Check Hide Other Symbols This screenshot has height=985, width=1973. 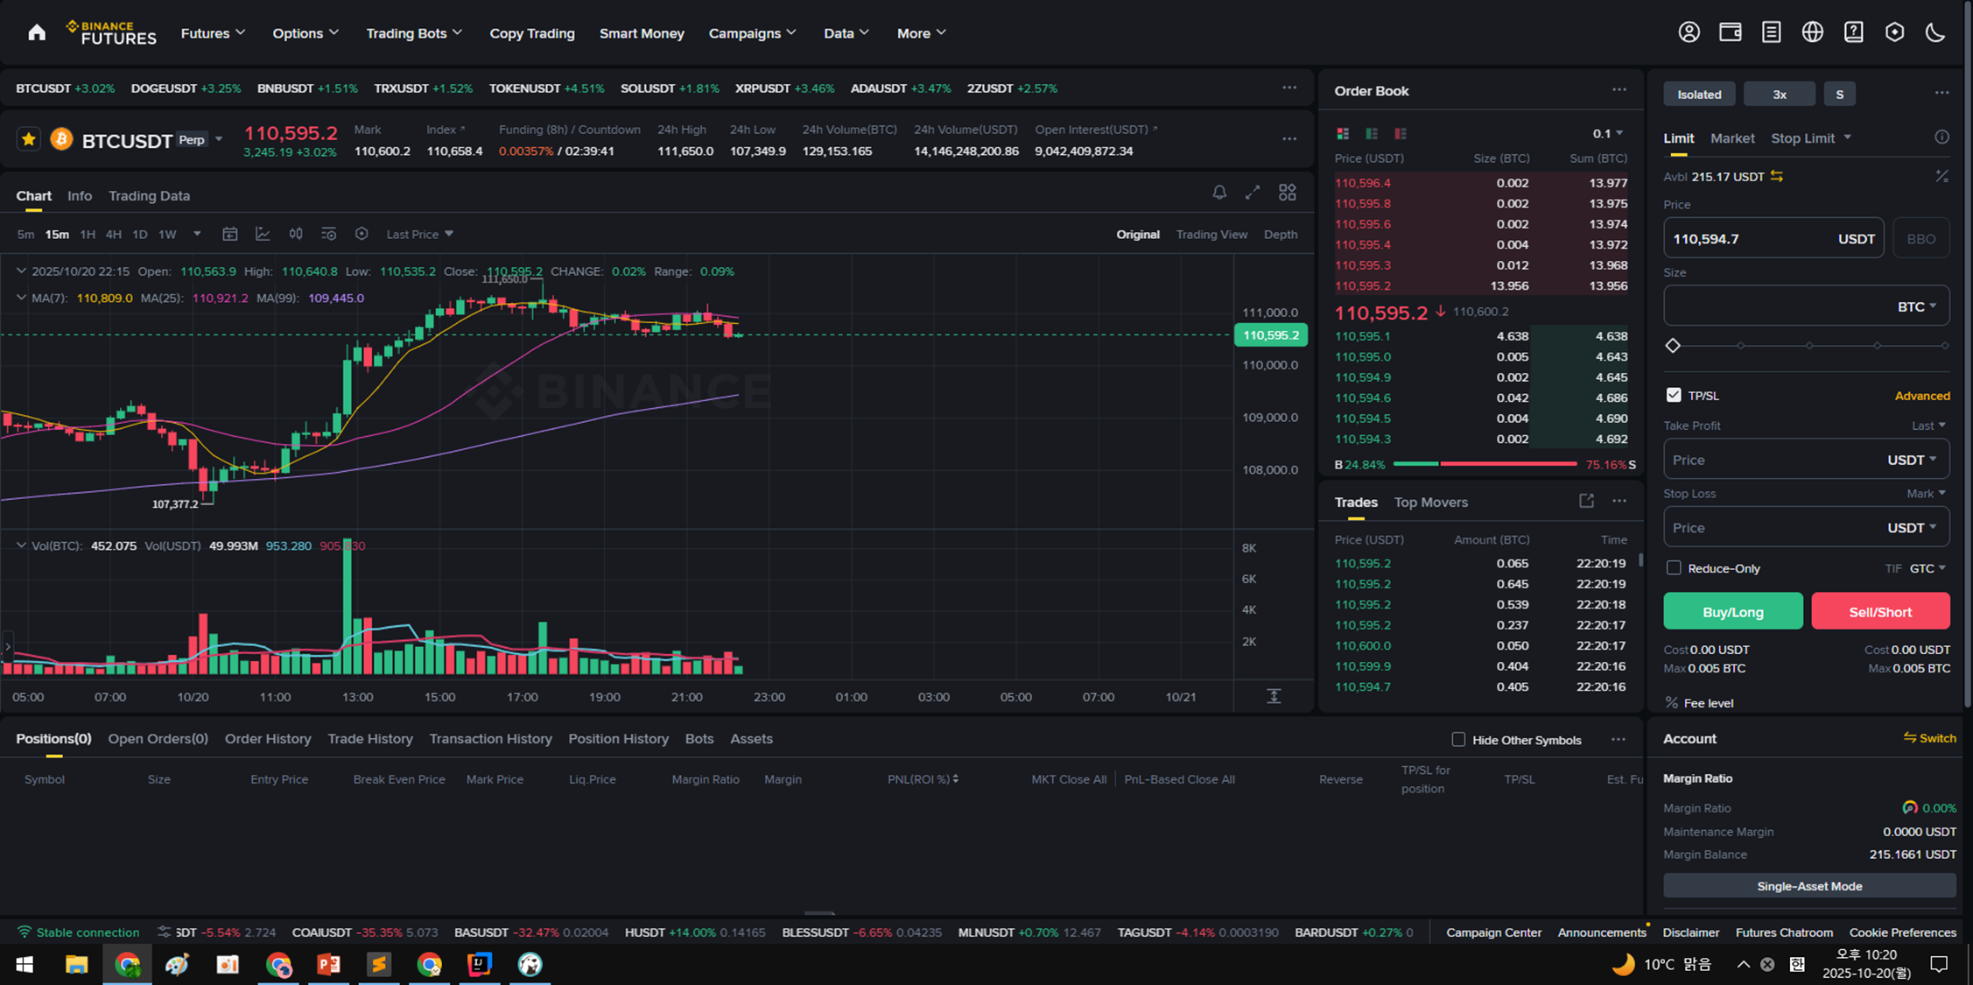click(x=1458, y=739)
